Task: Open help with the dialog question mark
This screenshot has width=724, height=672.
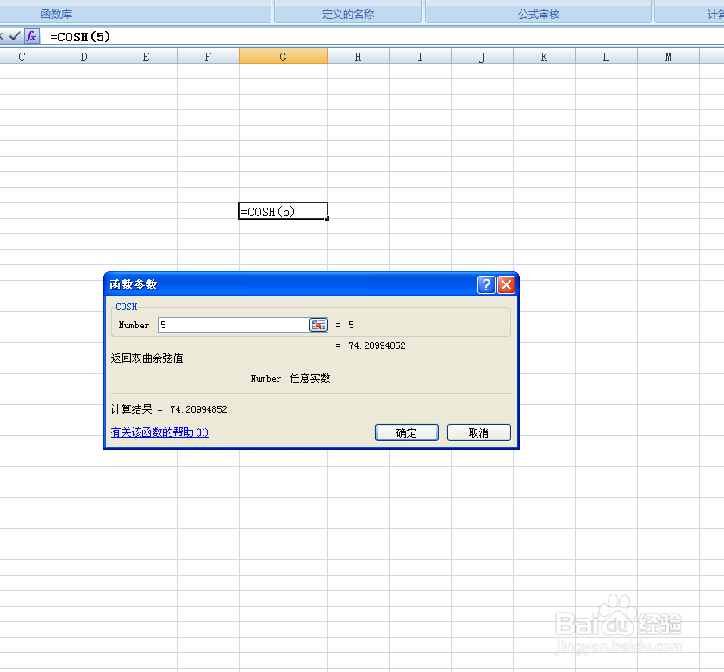Action: pos(486,285)
